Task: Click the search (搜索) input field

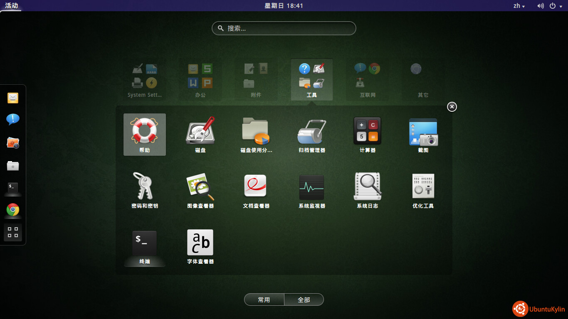Action: 284,28
